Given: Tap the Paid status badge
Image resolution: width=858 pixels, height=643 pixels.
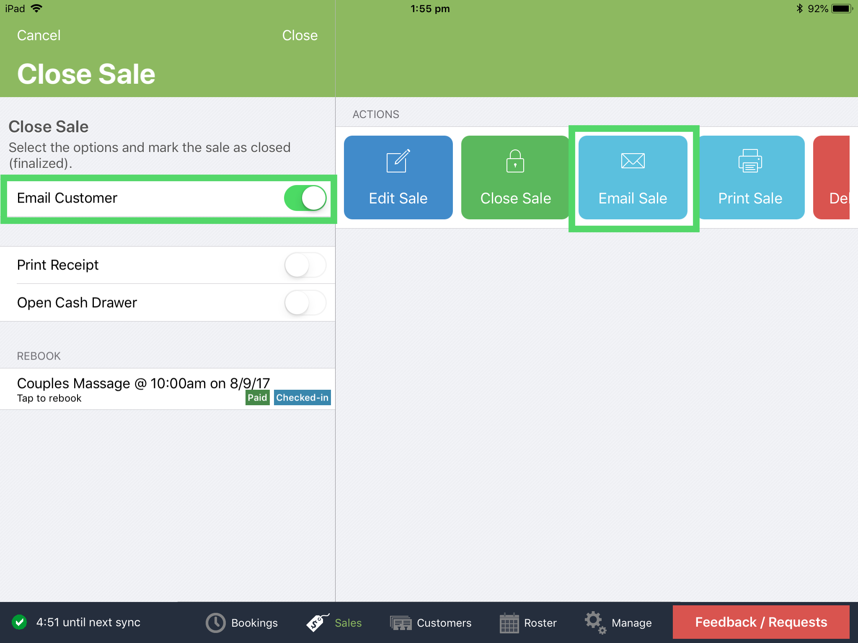Looking at the screenshot, I should tap(257, 397).
